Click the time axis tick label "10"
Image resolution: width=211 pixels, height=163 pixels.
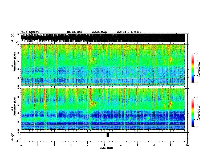click(x=187, y=145)
